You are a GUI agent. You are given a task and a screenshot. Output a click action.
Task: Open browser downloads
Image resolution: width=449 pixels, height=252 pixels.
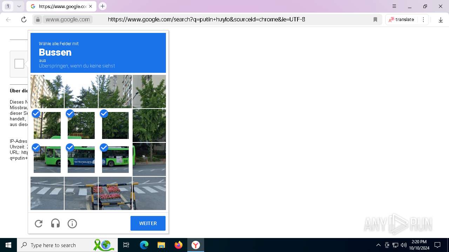[x=441, y=20]
